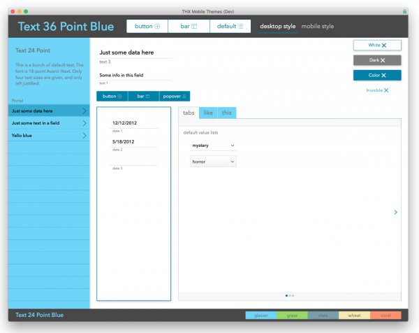Switch to mobile style tab
419x333 pixels.
point(318,26)
